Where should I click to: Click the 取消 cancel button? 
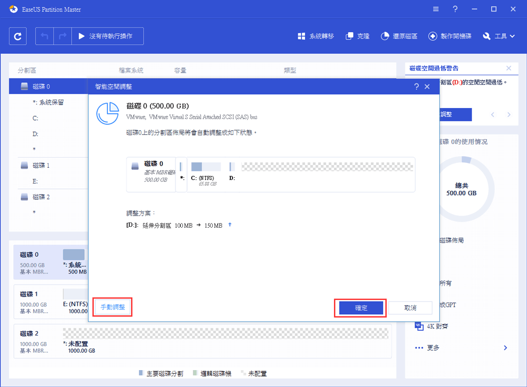(410, 308)
